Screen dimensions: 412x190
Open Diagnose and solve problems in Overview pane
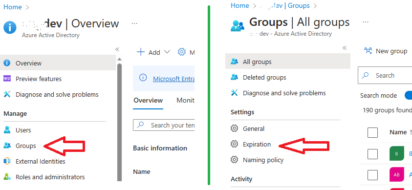57,94
